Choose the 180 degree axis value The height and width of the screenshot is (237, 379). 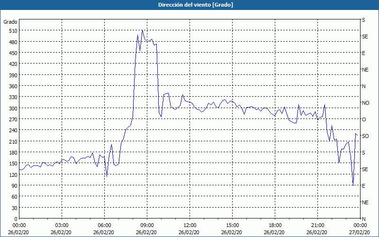point(13,153)
